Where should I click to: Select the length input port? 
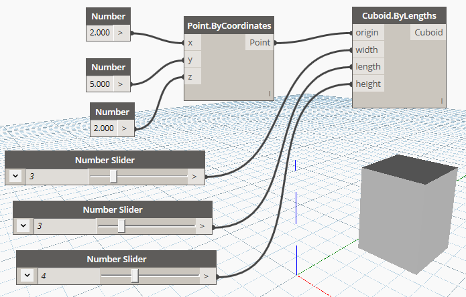(368, 66)
